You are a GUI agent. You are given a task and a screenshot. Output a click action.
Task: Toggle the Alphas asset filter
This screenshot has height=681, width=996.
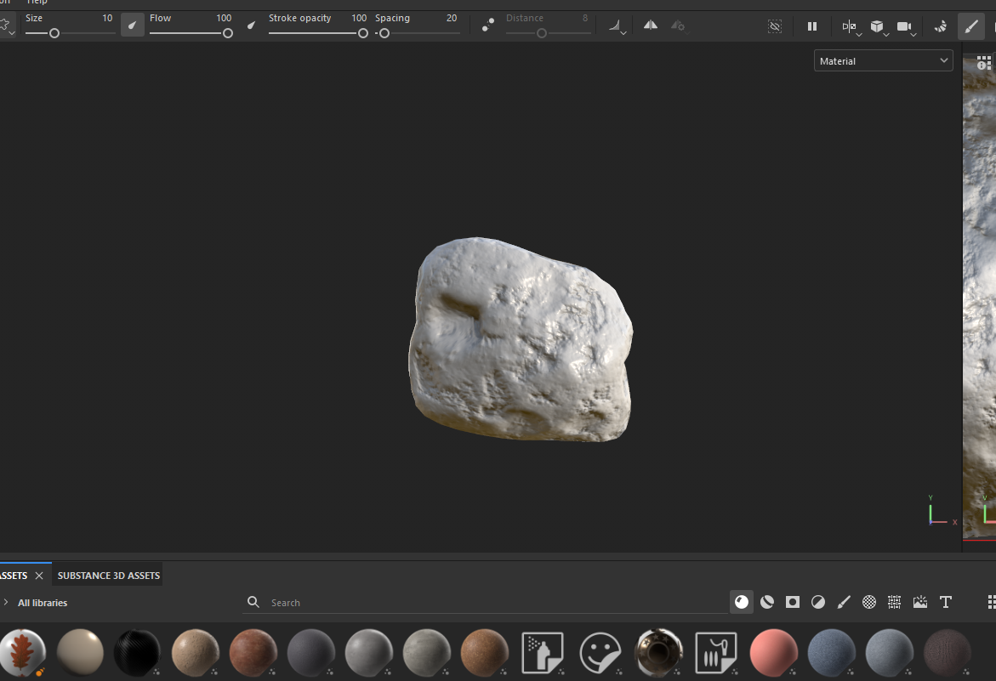tap(869, 602)
